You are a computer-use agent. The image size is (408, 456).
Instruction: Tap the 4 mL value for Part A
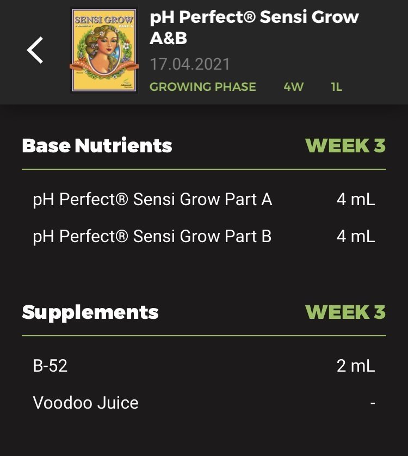(356, 200)
